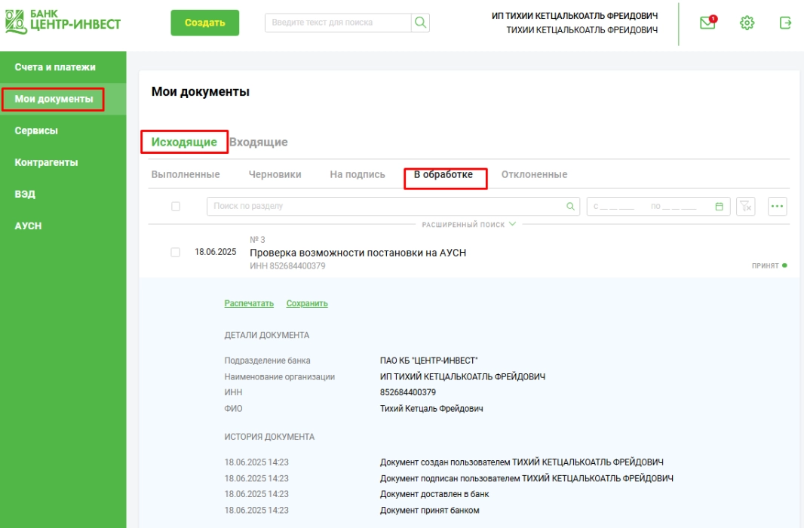
Task: Click the magnifier icon in top search
Action: pos(420,23)
